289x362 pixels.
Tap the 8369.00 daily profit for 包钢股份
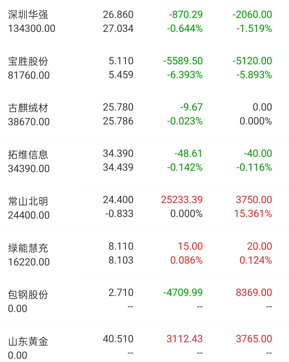[254, 292]
